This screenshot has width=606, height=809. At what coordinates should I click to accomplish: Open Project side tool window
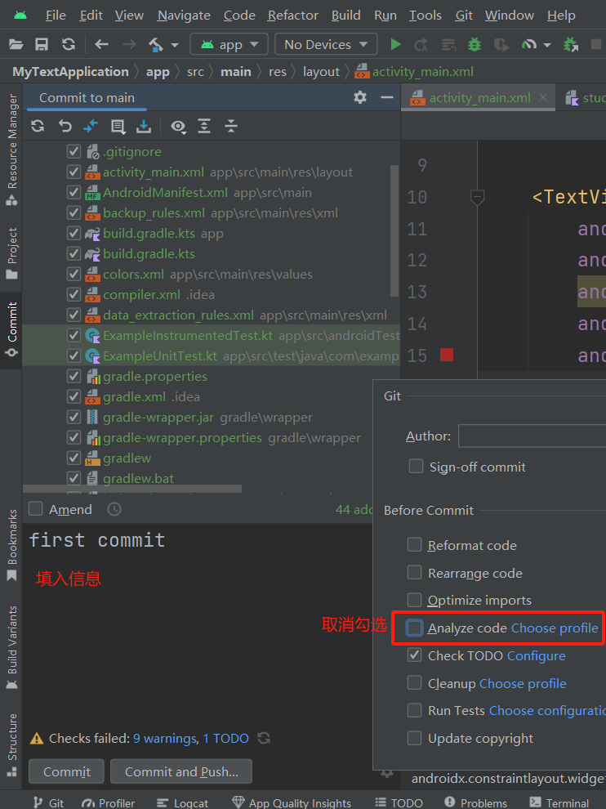(x=12, y=253)
